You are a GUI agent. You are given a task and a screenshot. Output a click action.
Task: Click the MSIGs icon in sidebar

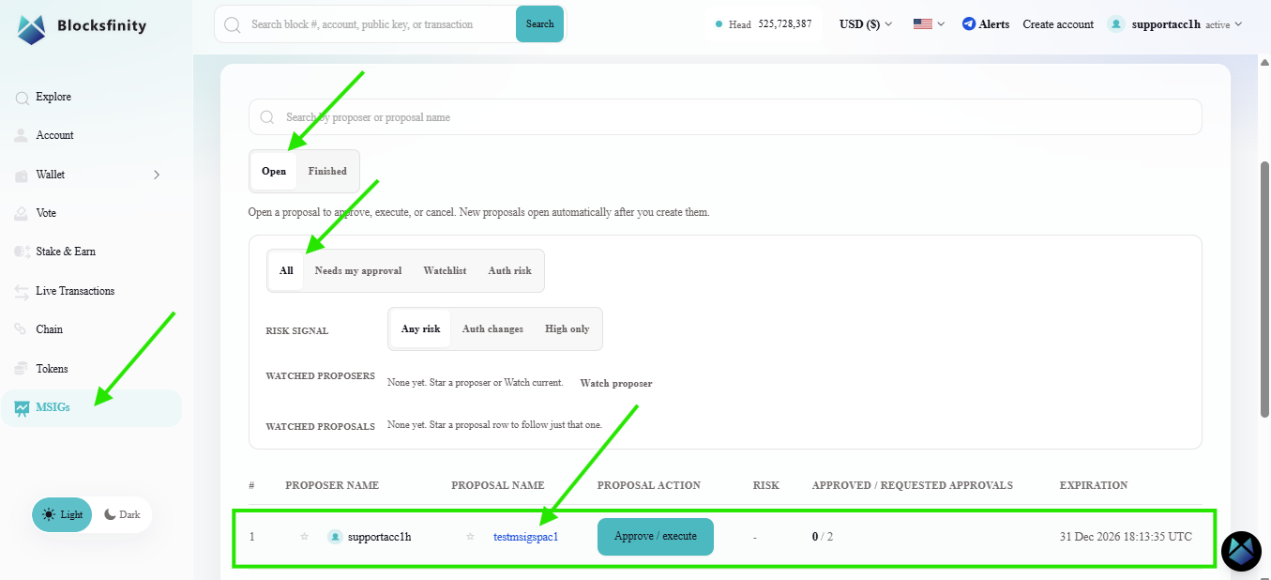coord(22,408)
